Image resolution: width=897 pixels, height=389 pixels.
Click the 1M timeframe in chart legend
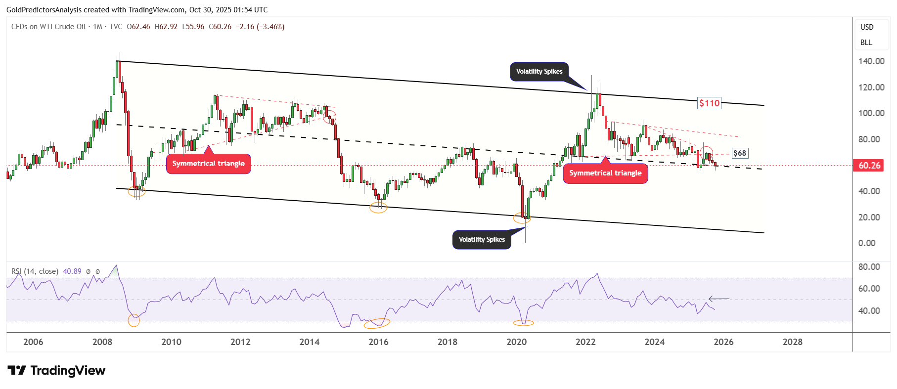pyautogui.click(x=97, y=27)
